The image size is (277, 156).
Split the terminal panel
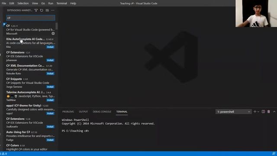[x=263, y=112]
